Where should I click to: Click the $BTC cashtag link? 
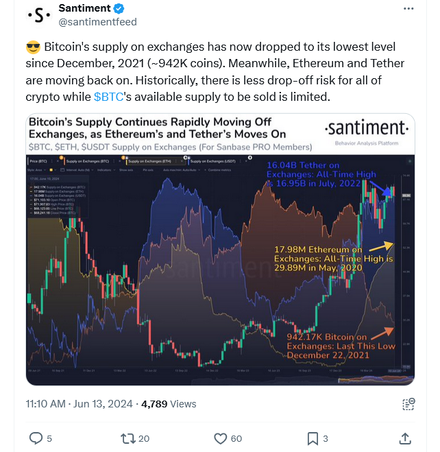click(108, 97)
